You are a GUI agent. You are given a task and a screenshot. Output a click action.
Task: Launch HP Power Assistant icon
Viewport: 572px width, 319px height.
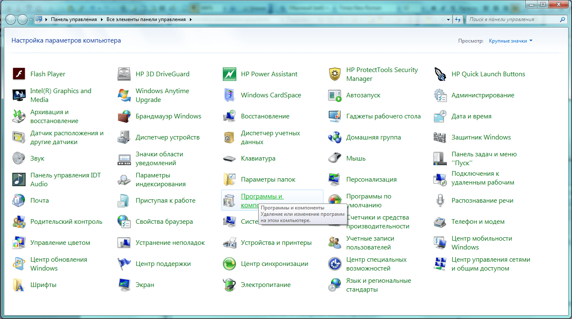(x=230, y=74)
